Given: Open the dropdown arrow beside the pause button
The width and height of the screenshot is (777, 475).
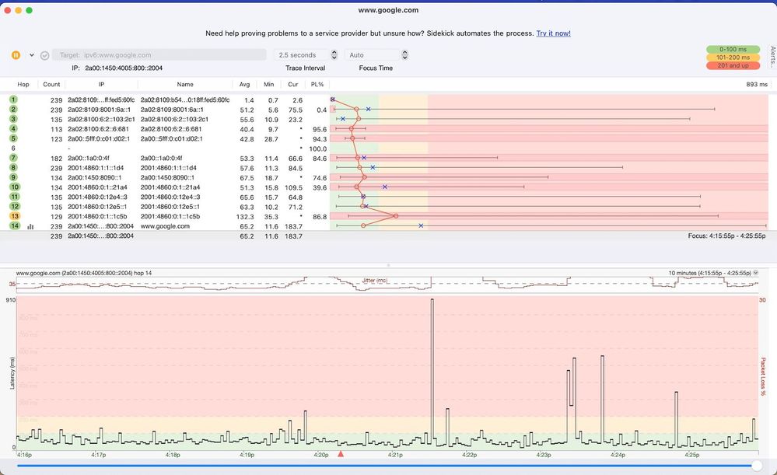Looking at the screenshot, I should point(32,55).
